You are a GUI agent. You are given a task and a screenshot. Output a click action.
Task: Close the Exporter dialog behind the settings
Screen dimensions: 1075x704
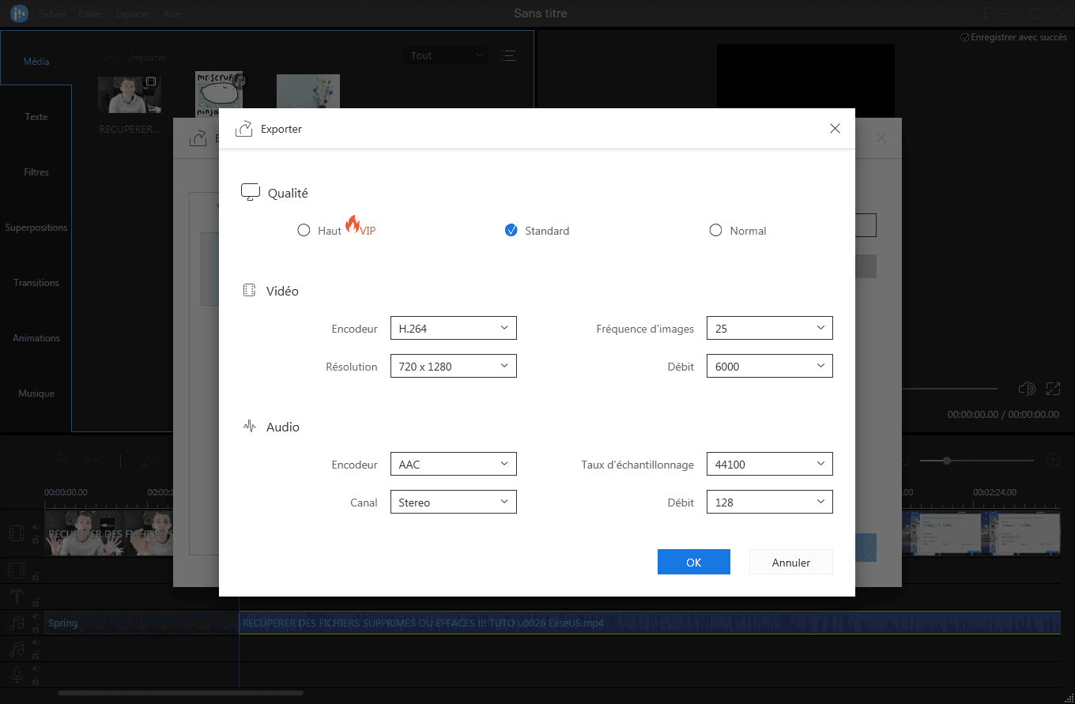(882, 138)
